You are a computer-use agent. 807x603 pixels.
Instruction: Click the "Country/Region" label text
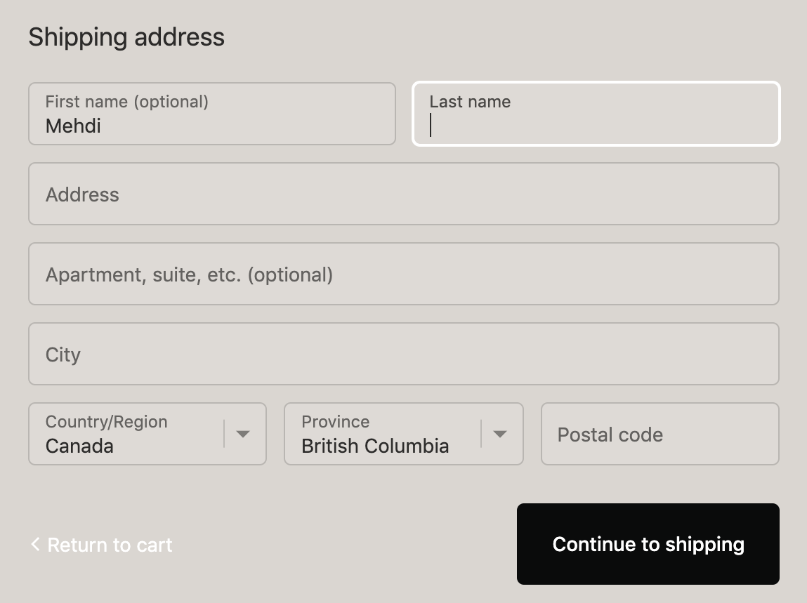[x=107, y=422]
